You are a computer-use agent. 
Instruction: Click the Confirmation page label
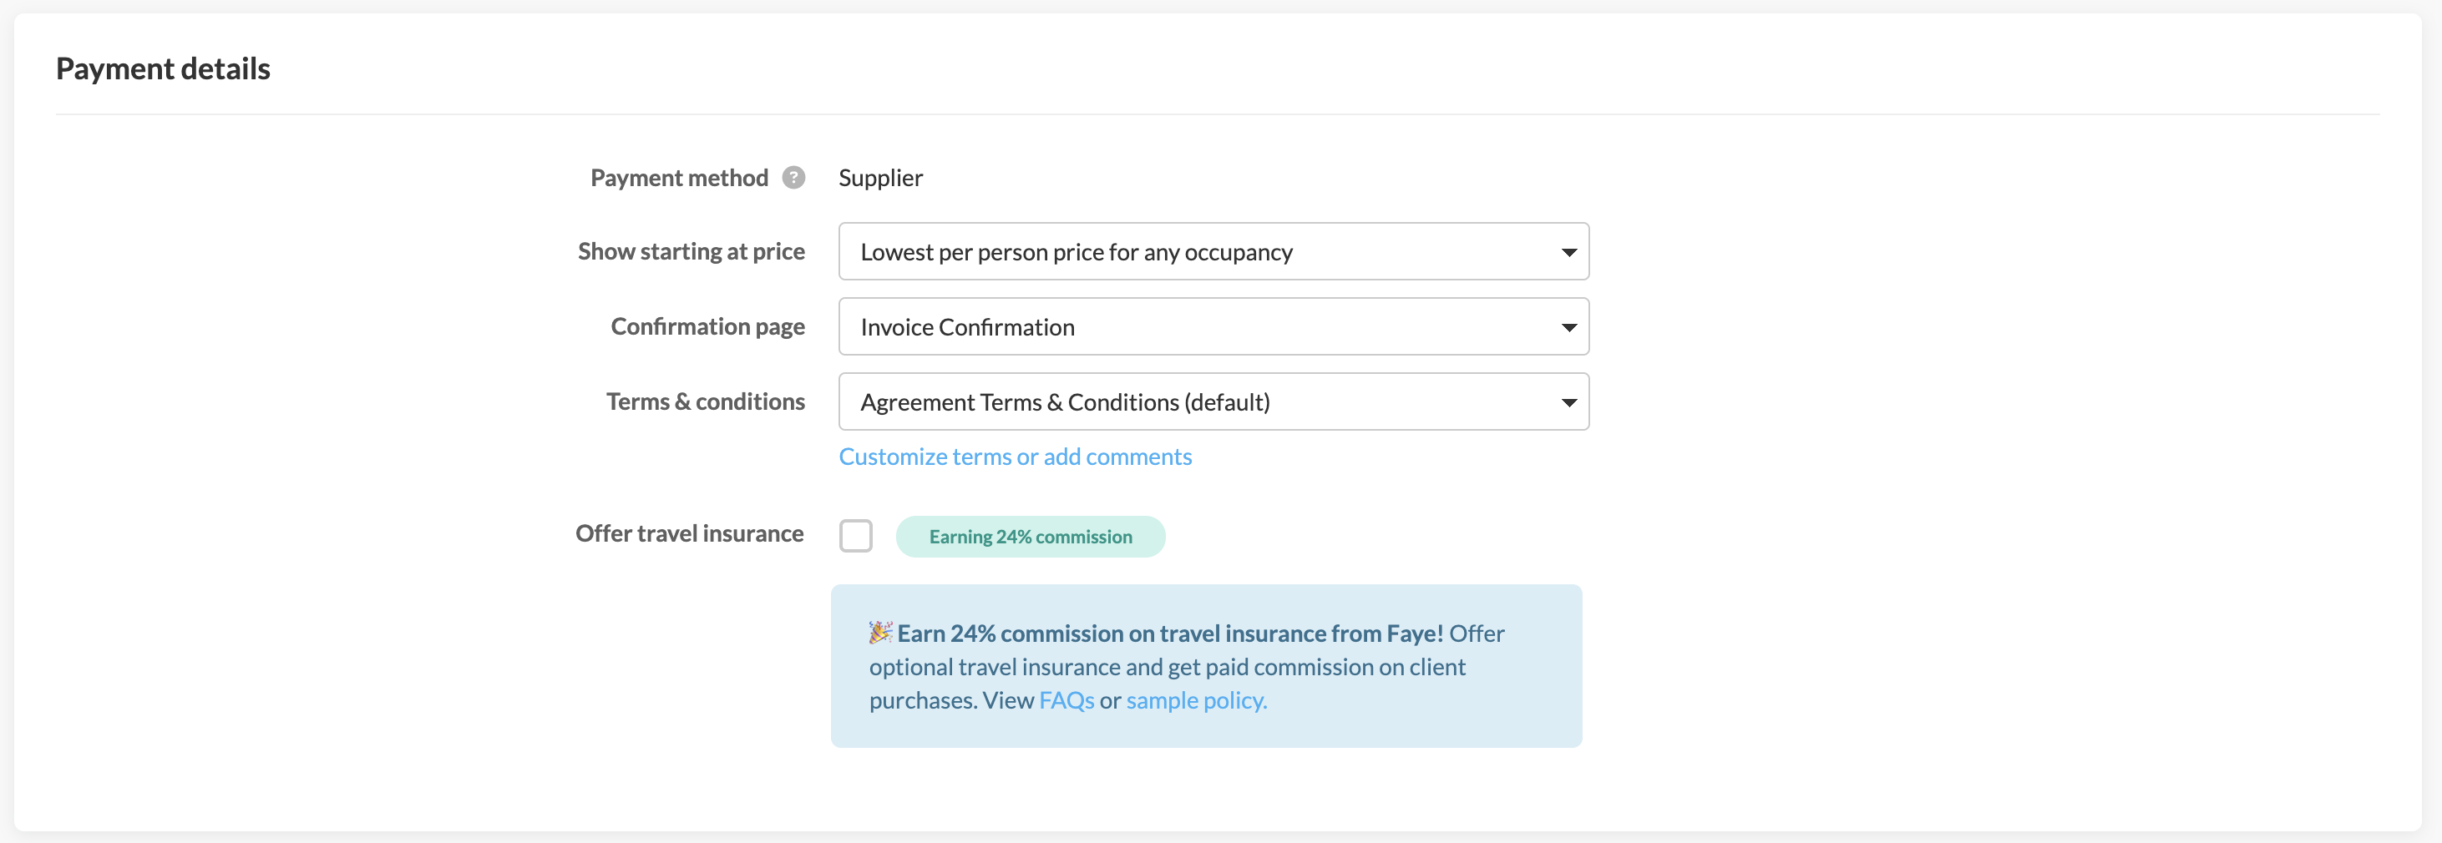[707, 326]
